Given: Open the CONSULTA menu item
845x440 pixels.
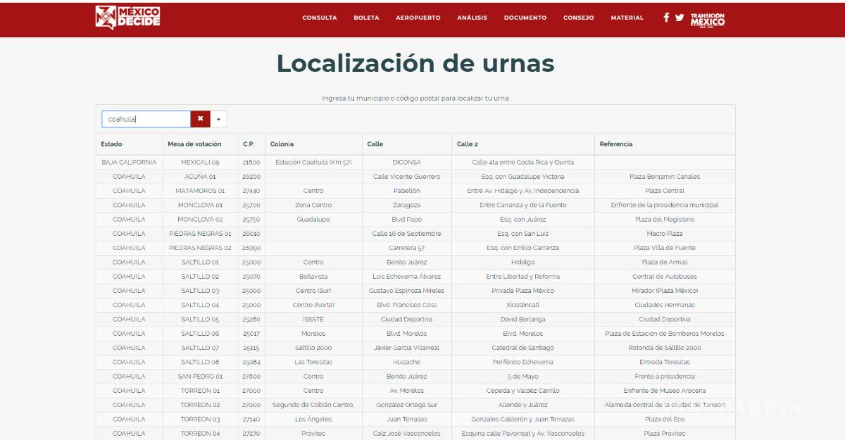Looking at the screenshot, I should click(320, 18).
